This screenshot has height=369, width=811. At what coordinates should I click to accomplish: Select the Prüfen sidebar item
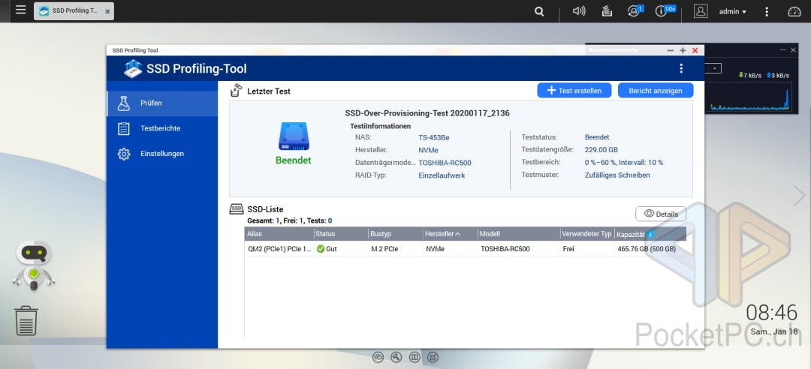[162, 103]
